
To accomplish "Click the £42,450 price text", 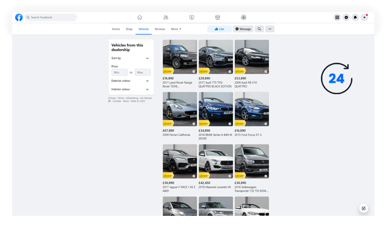I will (205, 183).
